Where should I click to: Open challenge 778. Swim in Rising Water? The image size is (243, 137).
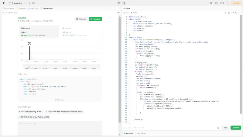tap(30, 112)
